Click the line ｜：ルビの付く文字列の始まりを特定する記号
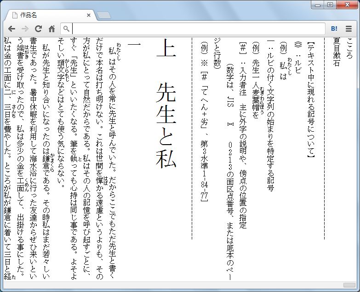The height and width of the screenshot is (292, 360). click(271, 116)
